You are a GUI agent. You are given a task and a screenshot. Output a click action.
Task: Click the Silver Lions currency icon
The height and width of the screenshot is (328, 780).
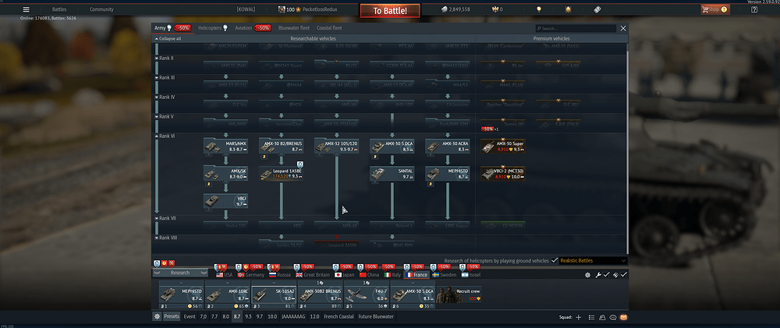coord(445,9)
